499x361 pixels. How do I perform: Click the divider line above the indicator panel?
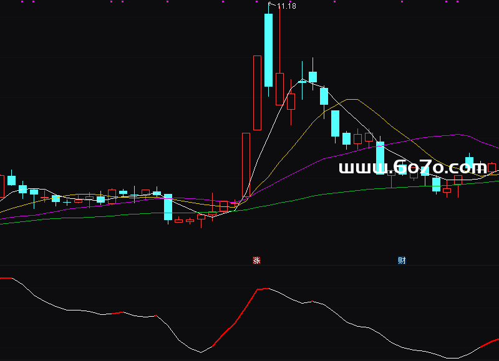coord(249,266)
